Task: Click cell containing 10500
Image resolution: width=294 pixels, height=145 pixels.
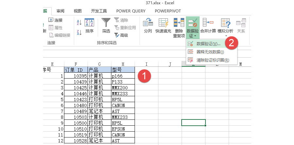Action: point(76,123)
